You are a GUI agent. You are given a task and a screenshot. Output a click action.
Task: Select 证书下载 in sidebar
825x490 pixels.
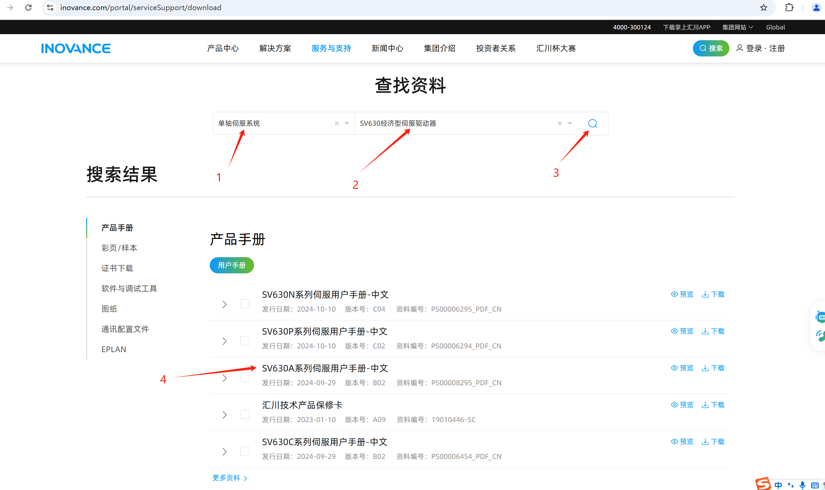(117, 268)
